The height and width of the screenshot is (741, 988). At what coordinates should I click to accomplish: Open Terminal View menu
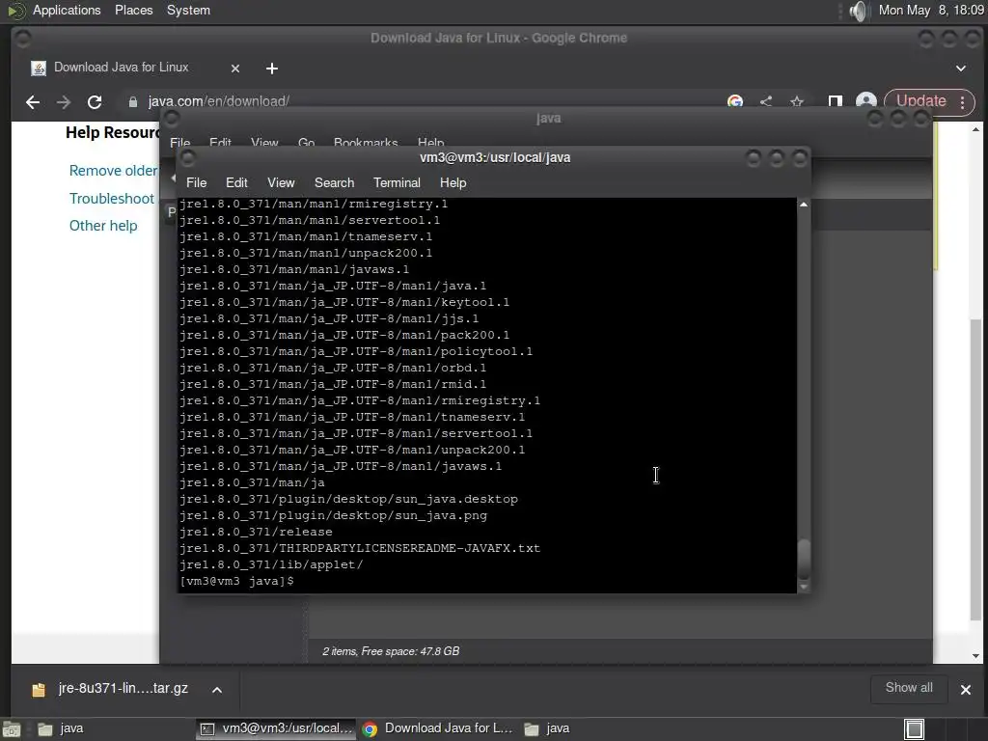[281, 182]
